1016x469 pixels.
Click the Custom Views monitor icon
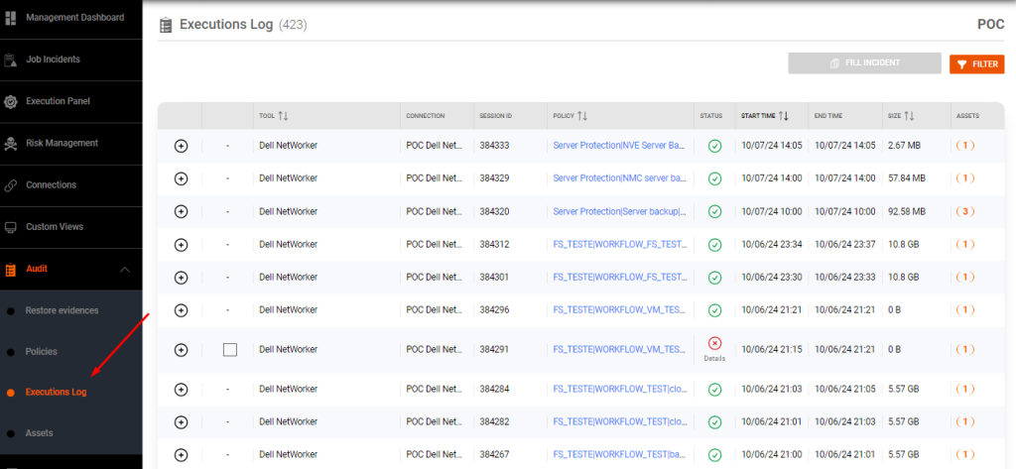tap(11, 227)
